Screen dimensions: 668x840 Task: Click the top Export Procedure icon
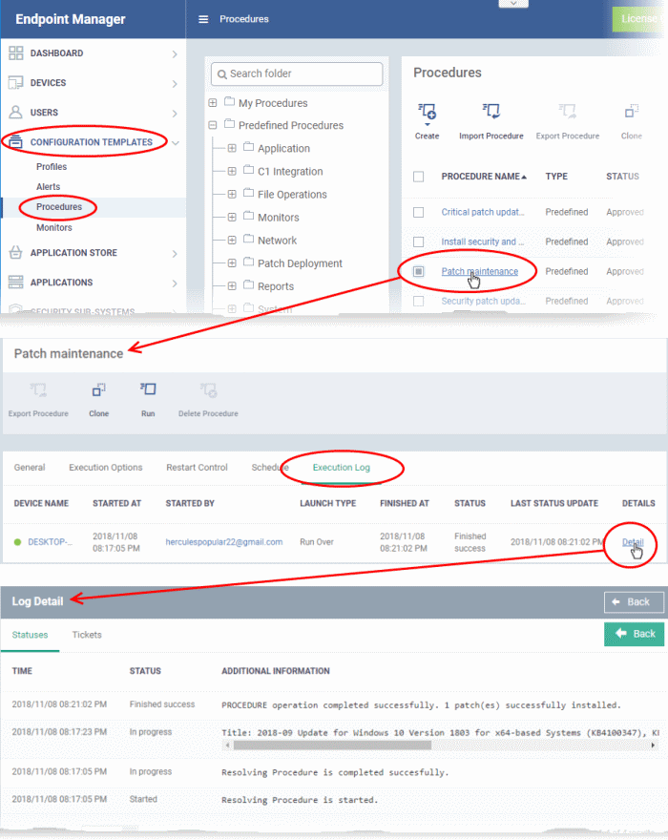(567, 111)
